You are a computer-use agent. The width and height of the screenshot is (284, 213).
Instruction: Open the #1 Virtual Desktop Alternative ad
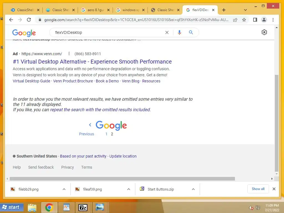[x=92, y=62]
